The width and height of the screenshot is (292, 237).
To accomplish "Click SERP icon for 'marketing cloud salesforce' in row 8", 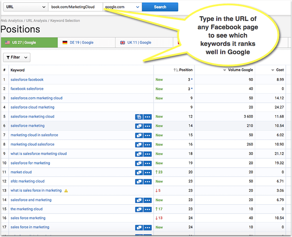I will tap(139, 145).
